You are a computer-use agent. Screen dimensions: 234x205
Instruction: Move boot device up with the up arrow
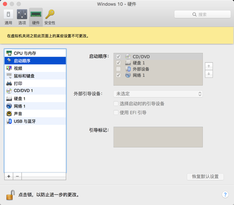(209, 66)
